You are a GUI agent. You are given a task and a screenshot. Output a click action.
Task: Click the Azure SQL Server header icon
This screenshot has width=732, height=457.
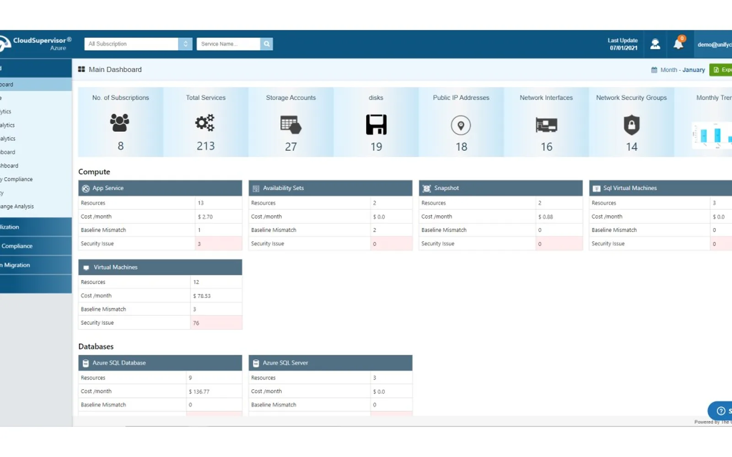[x=256, y=363]
